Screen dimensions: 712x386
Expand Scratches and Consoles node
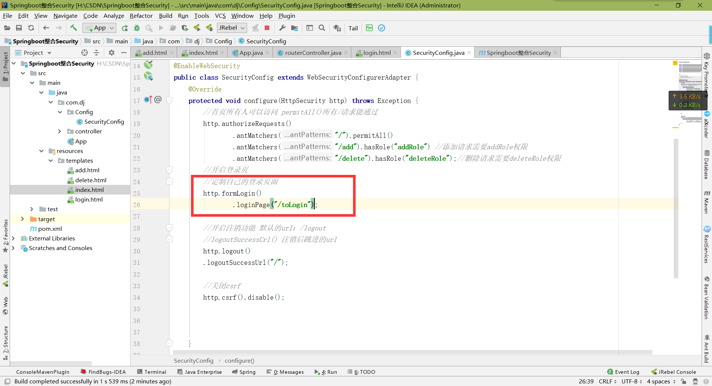click(14, 248)
